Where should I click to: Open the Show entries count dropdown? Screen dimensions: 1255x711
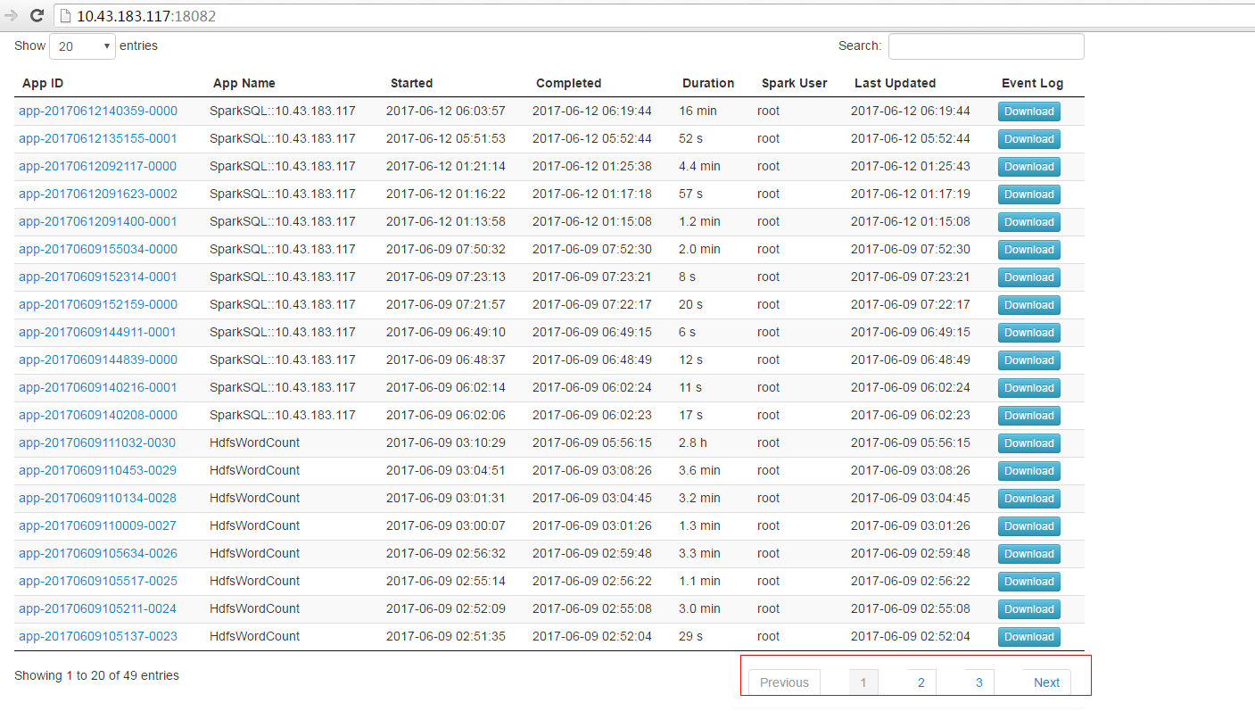click(82, 46)
